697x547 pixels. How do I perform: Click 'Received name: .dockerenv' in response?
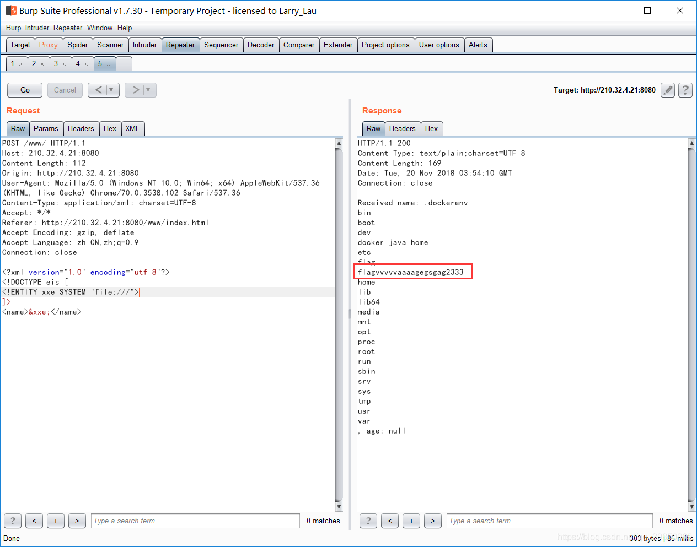[x=412, y=203]
